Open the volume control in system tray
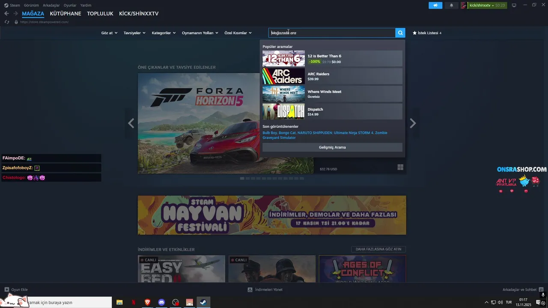The height and width of the screenshot is (308, 548). (500, 302)
